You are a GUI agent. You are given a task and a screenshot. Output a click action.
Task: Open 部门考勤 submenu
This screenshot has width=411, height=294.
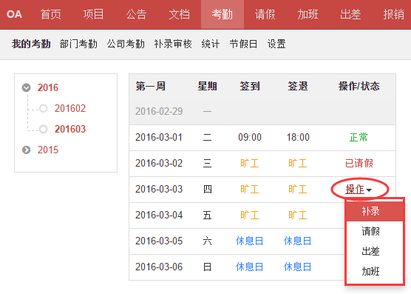click(x=78, y=44)
